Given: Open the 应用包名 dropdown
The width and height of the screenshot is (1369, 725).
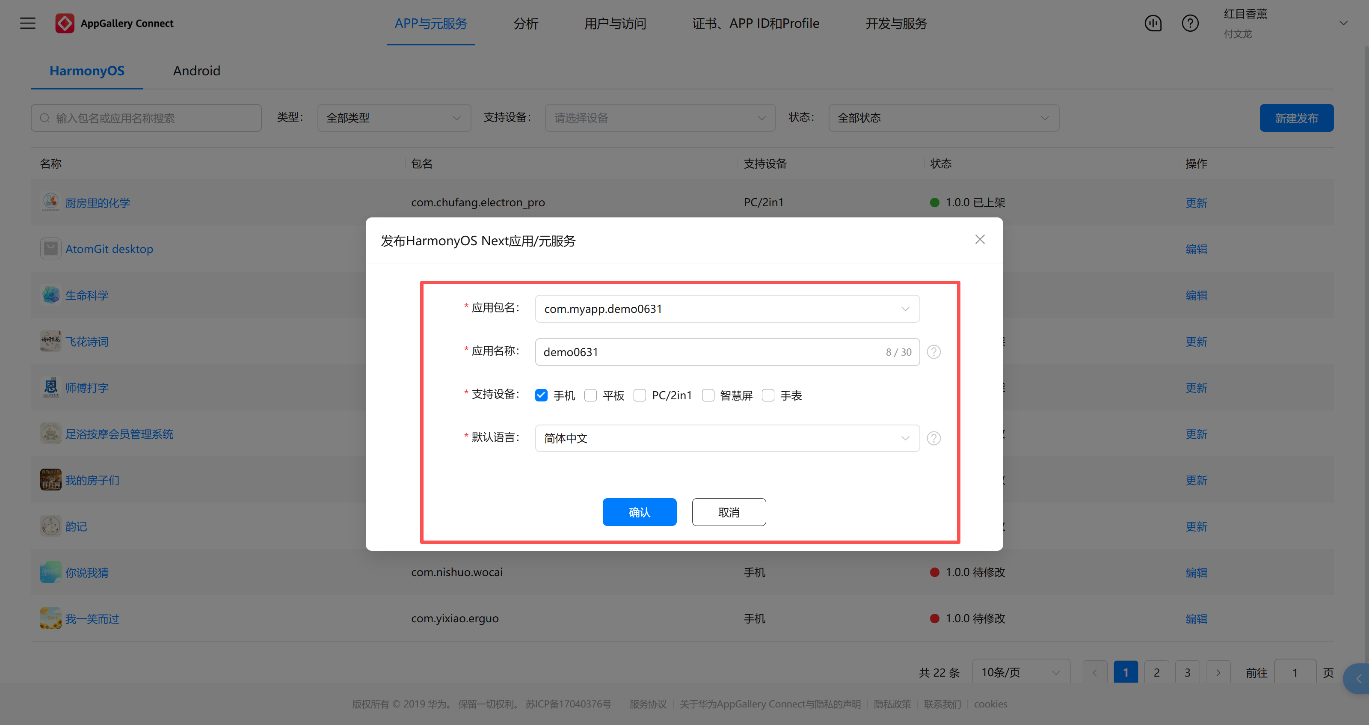Looking at the screenshot, I should click(x=727, y=309).
